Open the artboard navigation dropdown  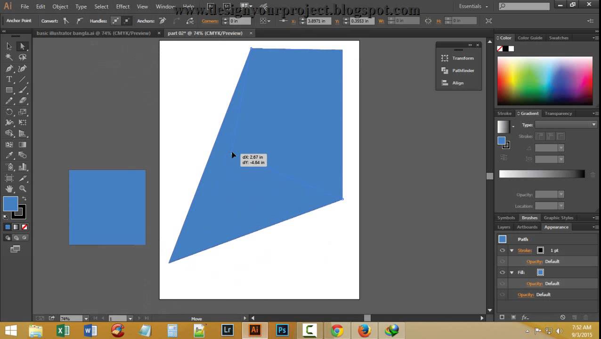(130, 319)
